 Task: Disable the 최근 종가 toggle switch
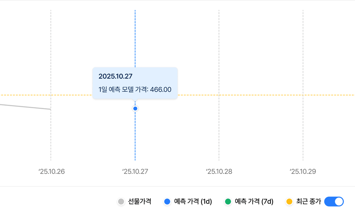click(x=334, y=202)
